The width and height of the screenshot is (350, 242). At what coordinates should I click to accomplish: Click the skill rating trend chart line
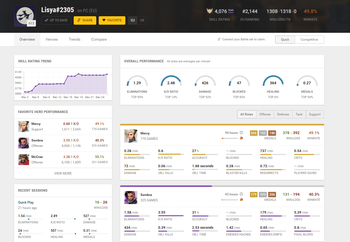pos(66,83)
